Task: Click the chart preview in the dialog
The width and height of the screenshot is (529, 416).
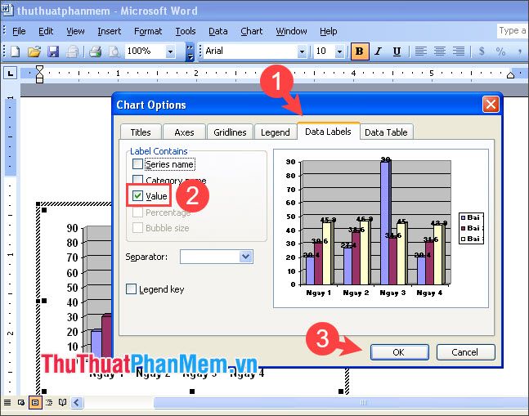Action: tap(381, 228)
